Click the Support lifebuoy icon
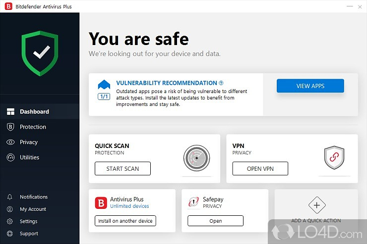The width and height of the screenshot is (367, 244). tap(9, 234)
